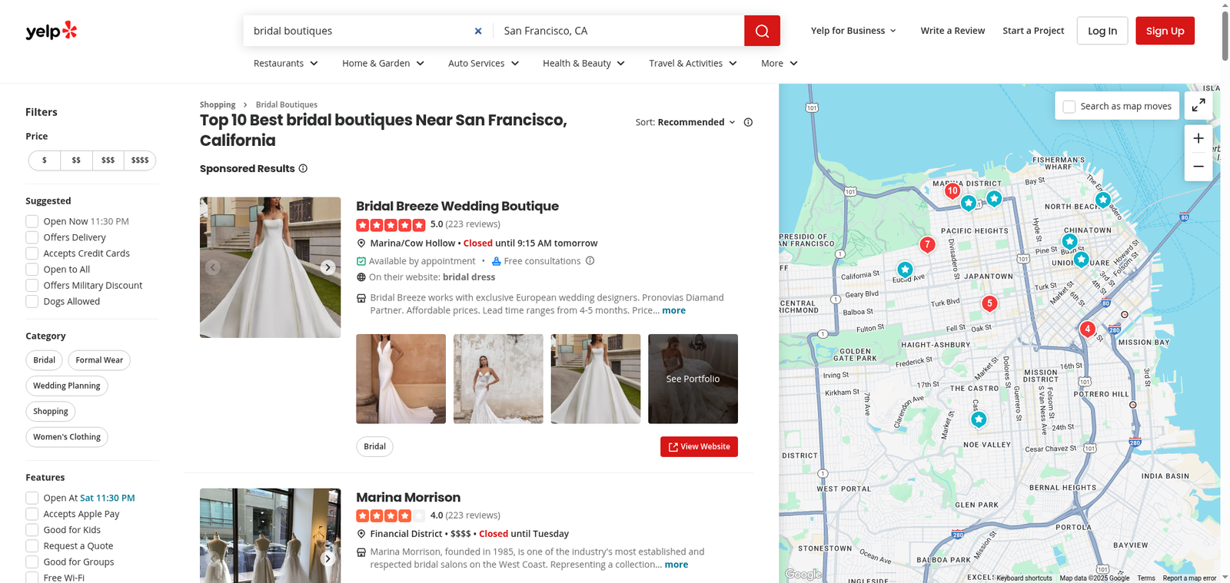The height and width of the screenshot is (583, 1230).
Task: Open the More categories menu
Action: [780, 63]
